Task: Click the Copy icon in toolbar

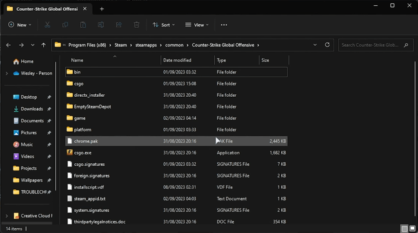Action: point(65,25)
